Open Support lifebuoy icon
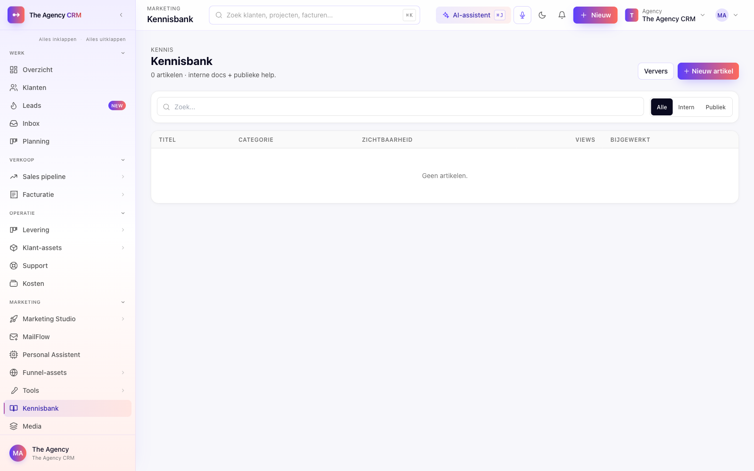The width and height of the screenshot is (754, 471). 14,266
